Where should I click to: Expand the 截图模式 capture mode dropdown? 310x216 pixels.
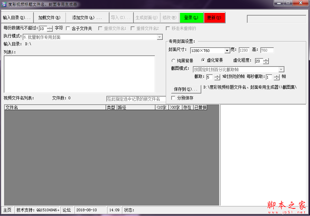click(281, 69)
